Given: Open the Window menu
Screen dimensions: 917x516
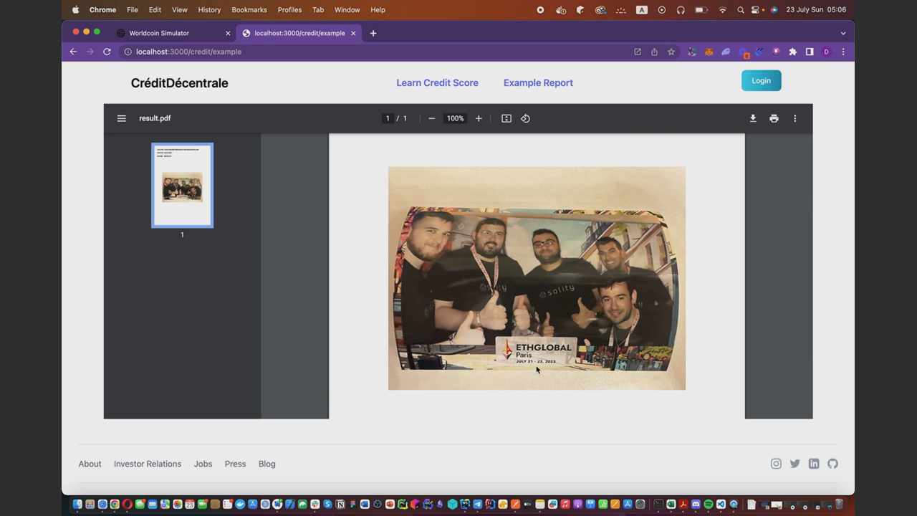Looking at the screenshot, I should click(x=347, y=10).
